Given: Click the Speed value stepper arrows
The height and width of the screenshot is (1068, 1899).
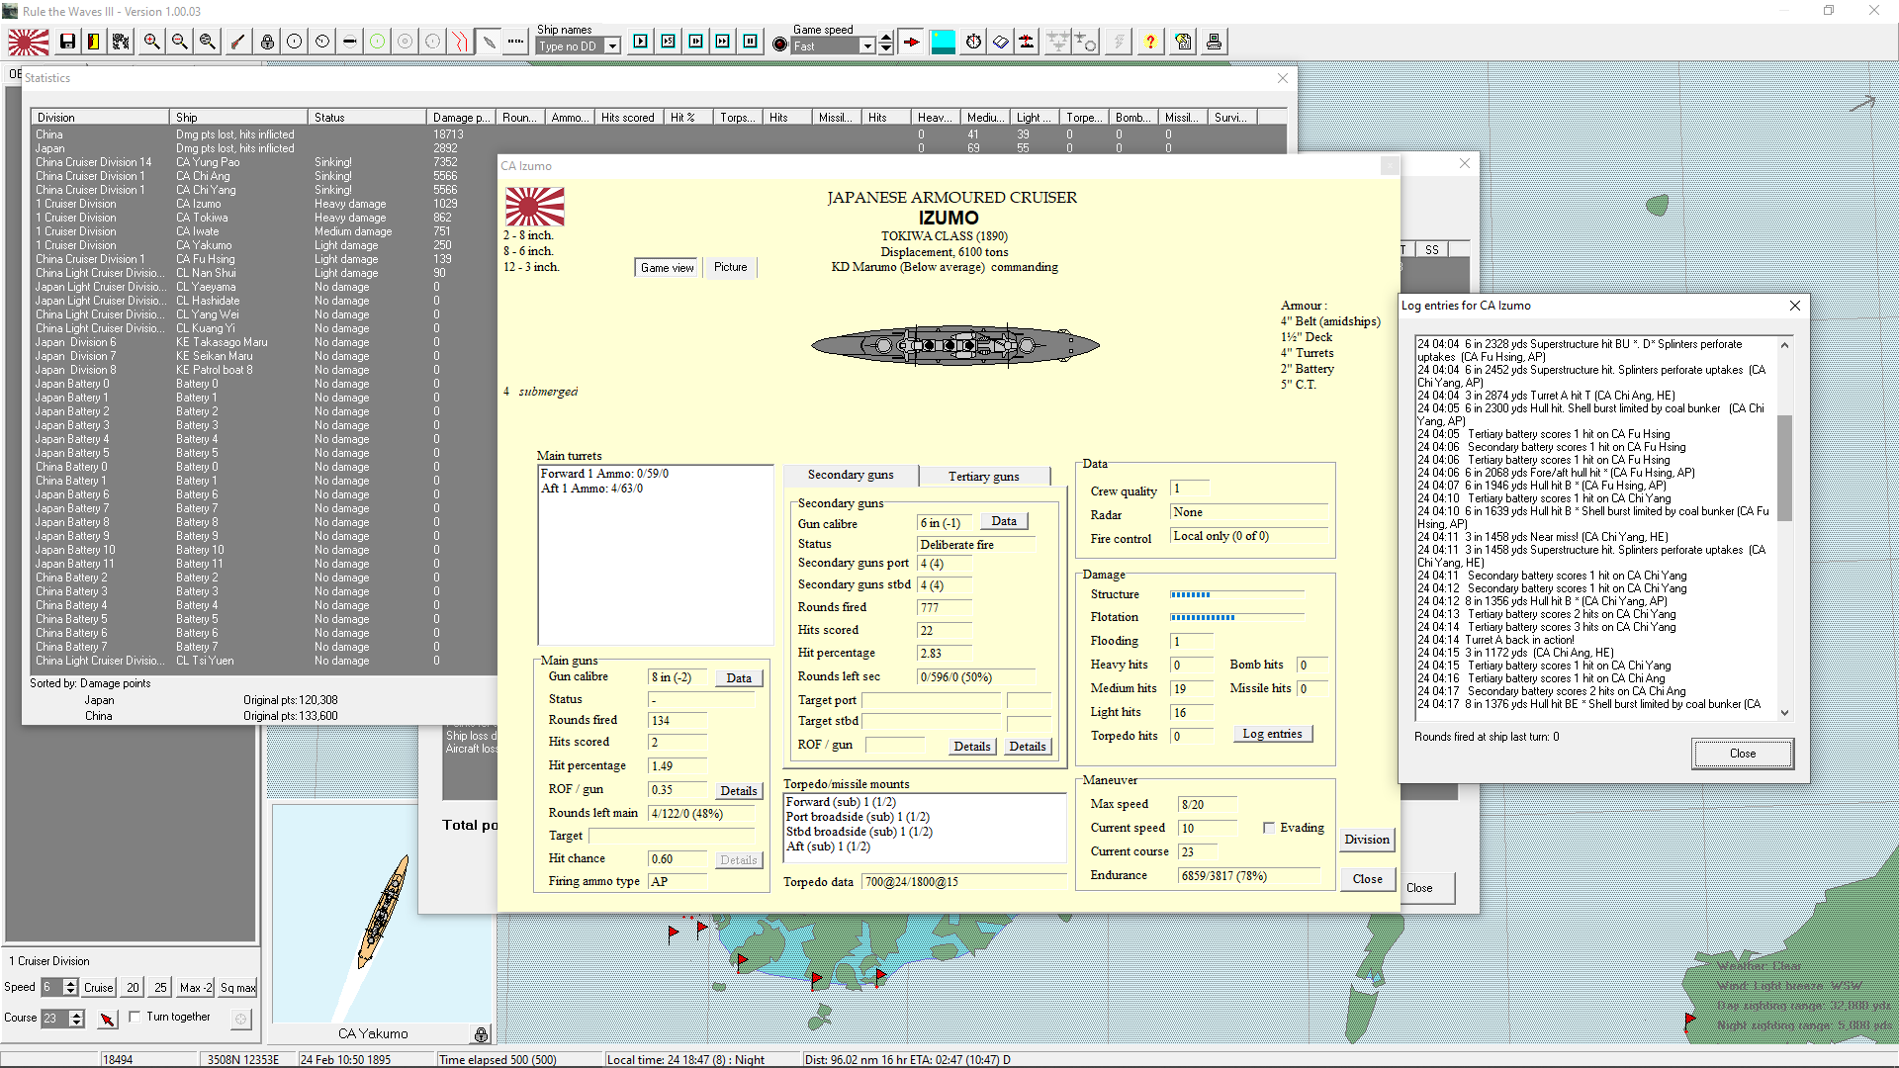Looking at the screenshot, I should 70,987.
